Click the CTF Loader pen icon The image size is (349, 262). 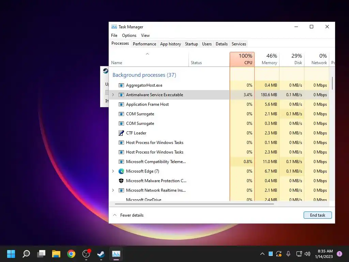tap(121, 133)
